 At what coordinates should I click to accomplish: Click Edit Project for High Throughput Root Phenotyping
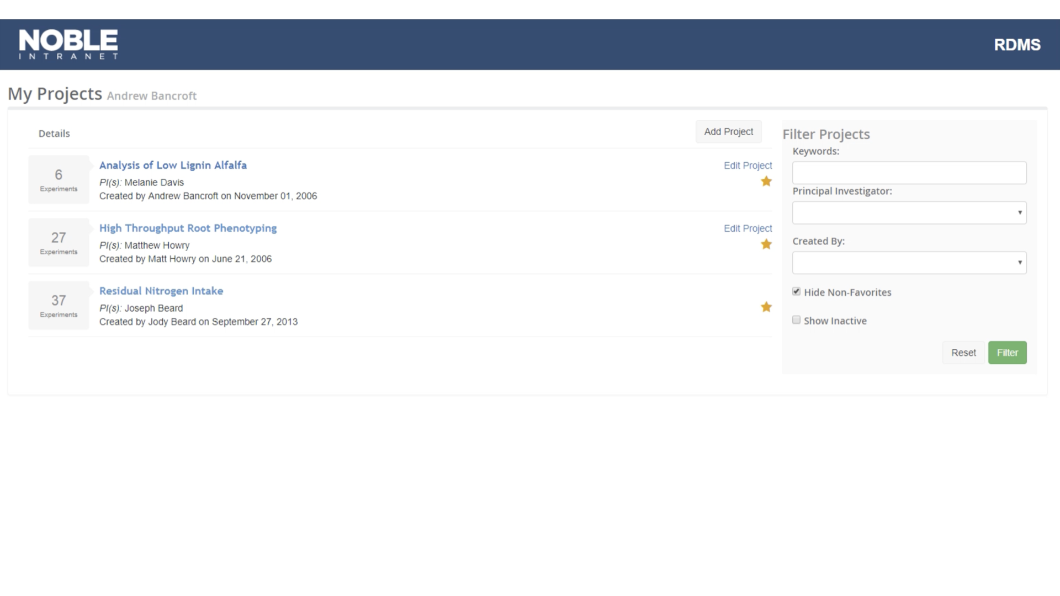coord(748,228)
